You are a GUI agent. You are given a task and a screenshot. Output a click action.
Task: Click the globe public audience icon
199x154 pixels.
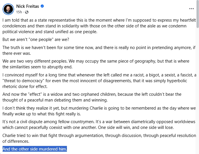click(27, 12)
